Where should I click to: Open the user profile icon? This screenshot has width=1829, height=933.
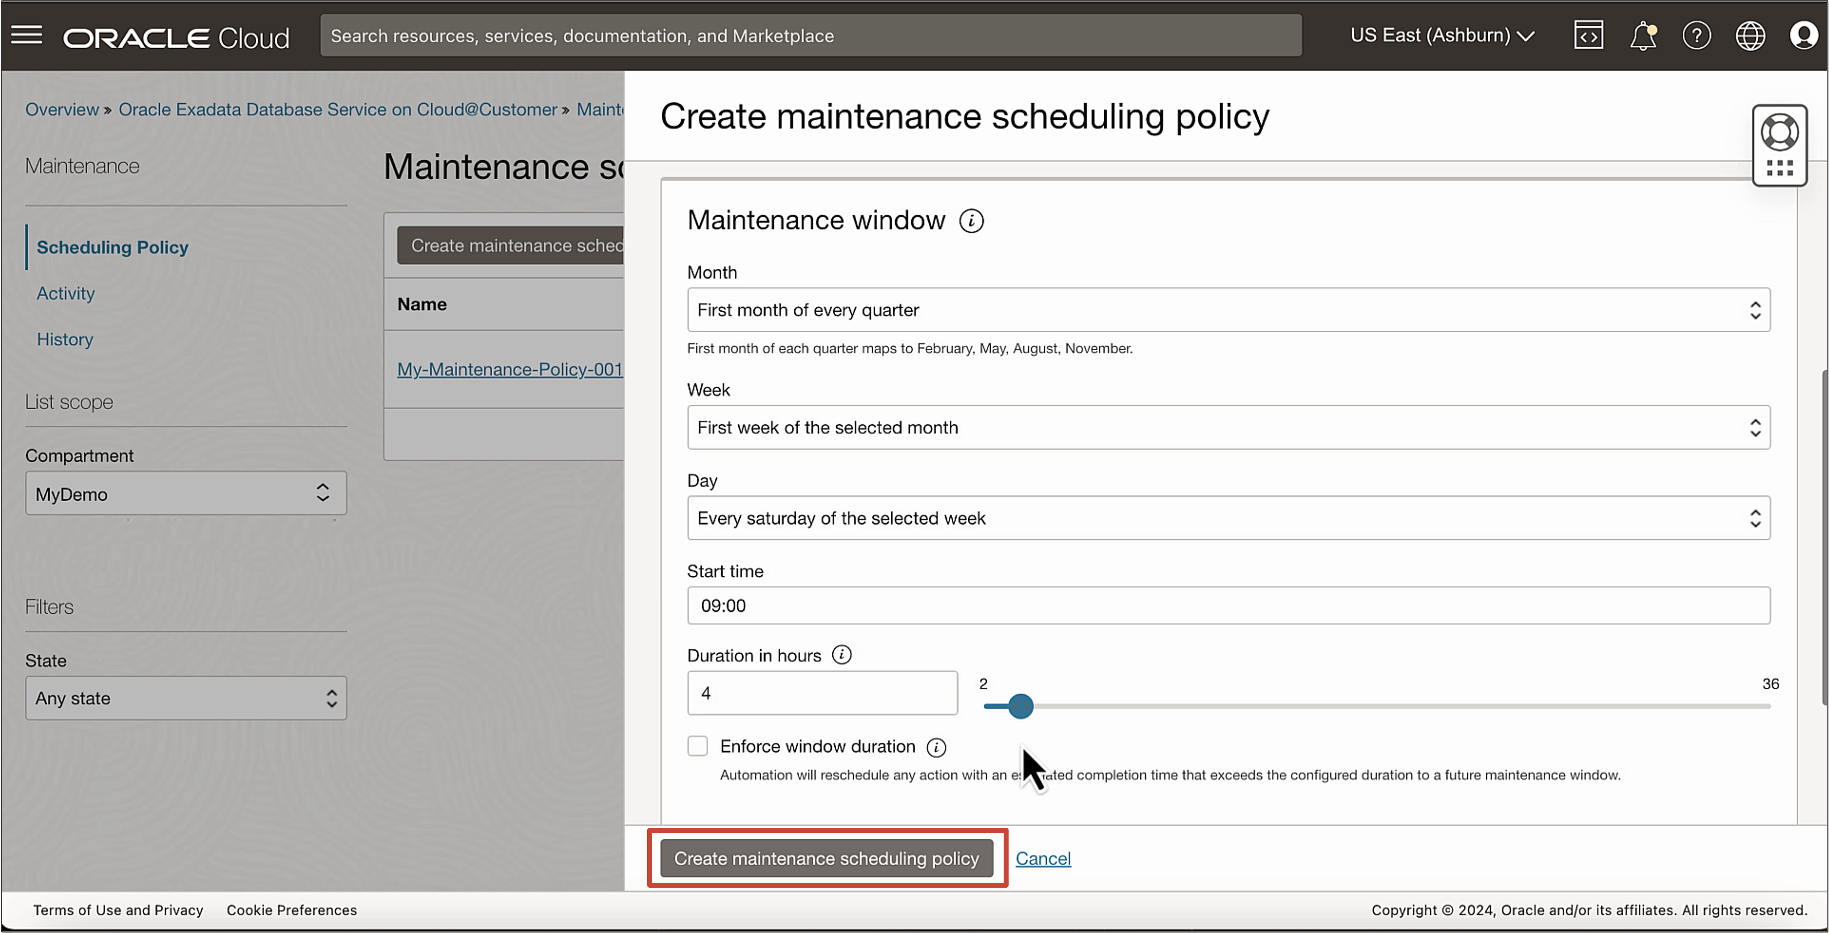[1804, 35]
